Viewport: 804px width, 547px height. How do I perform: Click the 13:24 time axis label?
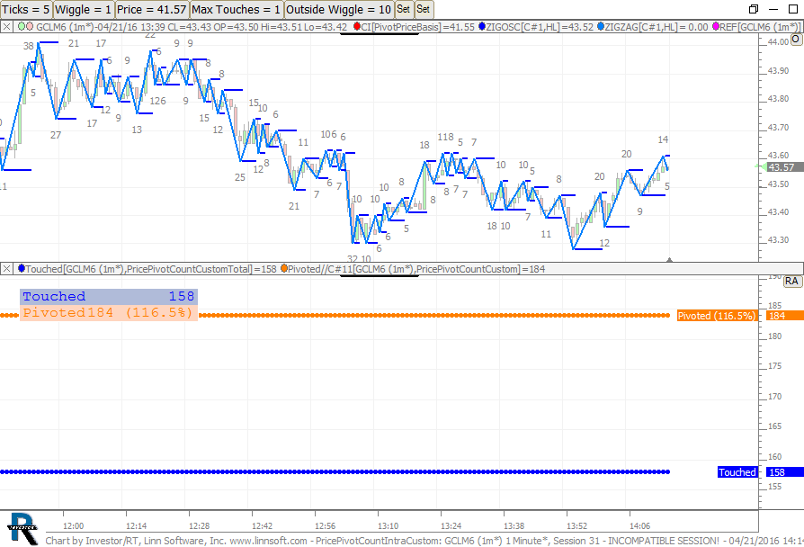click(x=451, y=526)
